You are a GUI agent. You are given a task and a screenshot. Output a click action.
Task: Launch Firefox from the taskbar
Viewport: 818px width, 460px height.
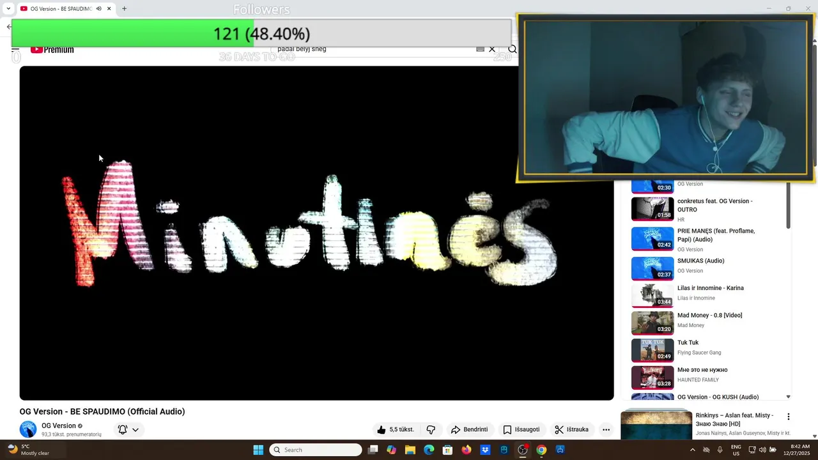(x=467, y=450)
